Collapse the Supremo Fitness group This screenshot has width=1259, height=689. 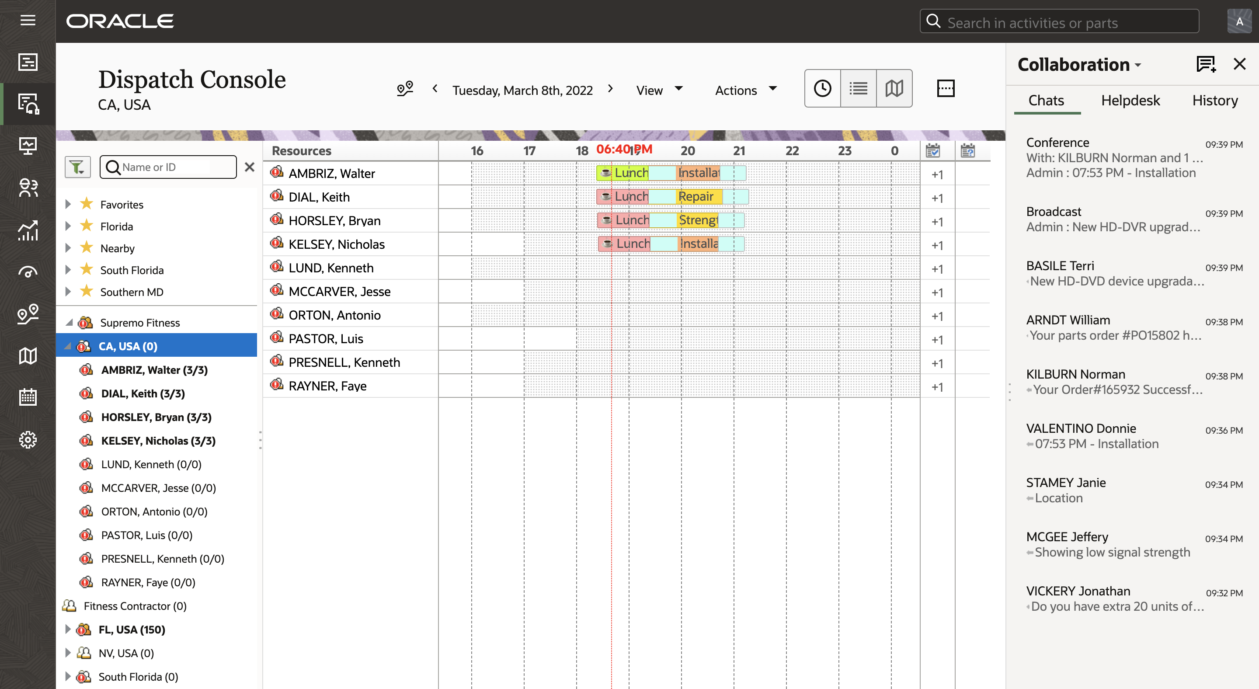[x=69, y=322]
